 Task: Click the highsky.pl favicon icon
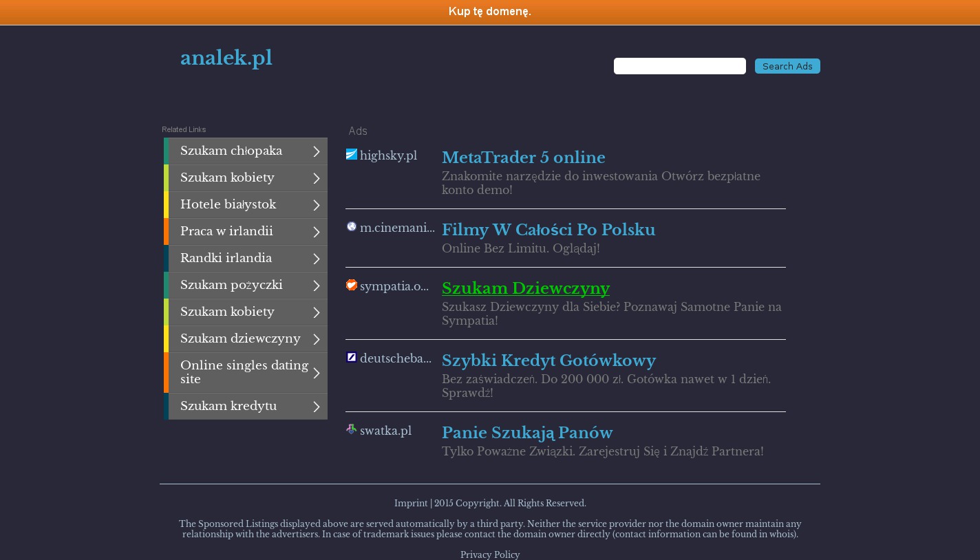pos(351,155)
